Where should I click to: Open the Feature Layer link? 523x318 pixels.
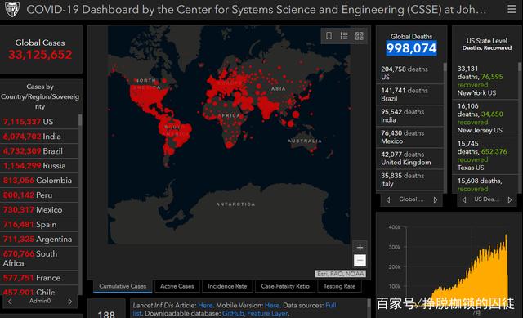click(x=267, y=313)
